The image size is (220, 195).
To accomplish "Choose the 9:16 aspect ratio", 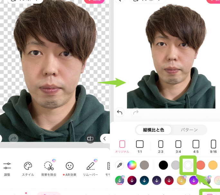I will click(213, 147).
